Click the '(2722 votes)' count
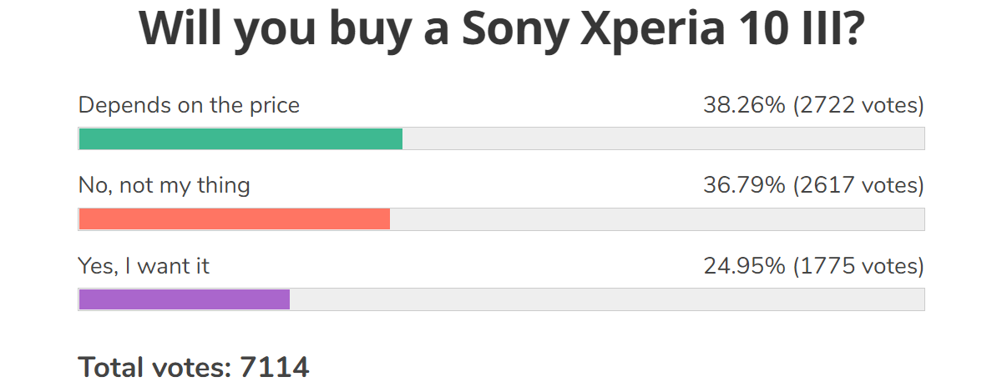Viewport: 1002px width, 392px height. pyautogui.click(x=858, y=106)
